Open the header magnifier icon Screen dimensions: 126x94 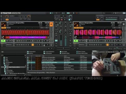click(114, 13)
